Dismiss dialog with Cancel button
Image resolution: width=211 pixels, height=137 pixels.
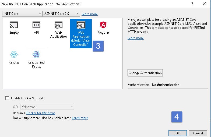pos(198,133)
